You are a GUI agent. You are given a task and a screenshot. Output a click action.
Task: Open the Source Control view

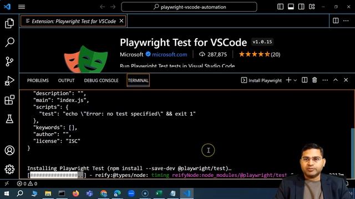pyautogui.click(x=9, y=61)
